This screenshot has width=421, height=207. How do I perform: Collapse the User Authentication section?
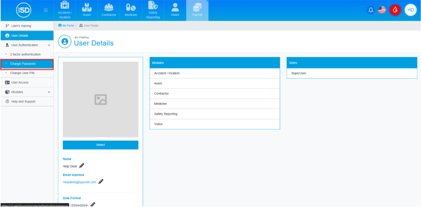tap(27, 45)
